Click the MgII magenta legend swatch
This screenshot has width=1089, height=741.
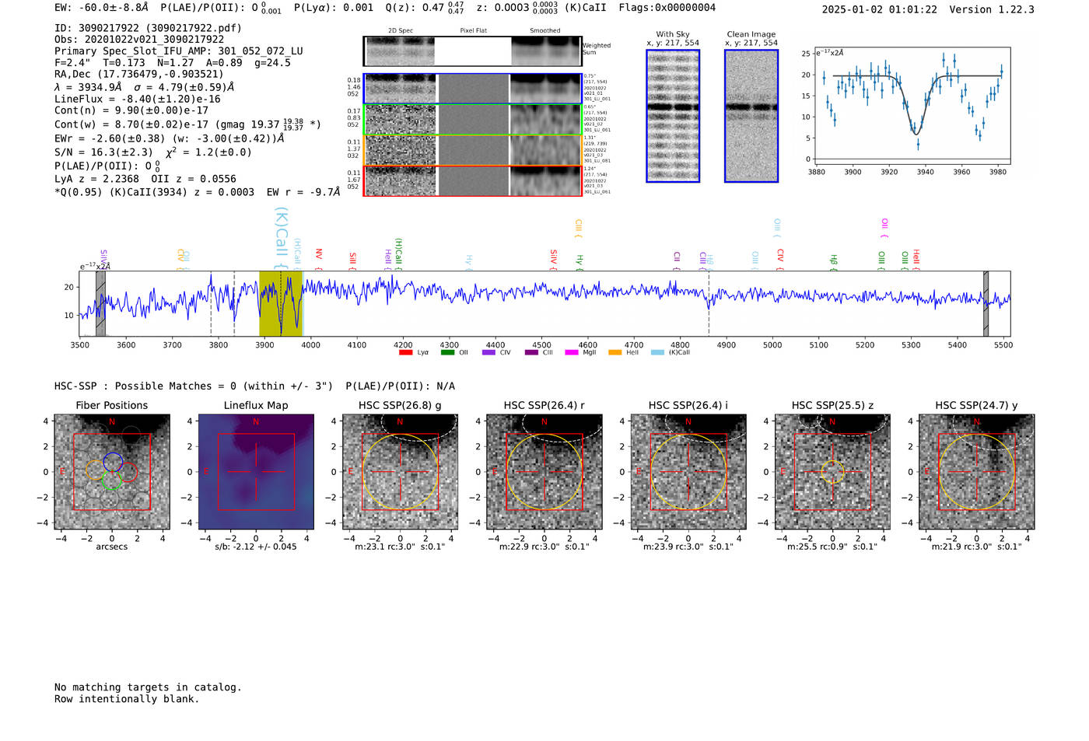(572, 352)
